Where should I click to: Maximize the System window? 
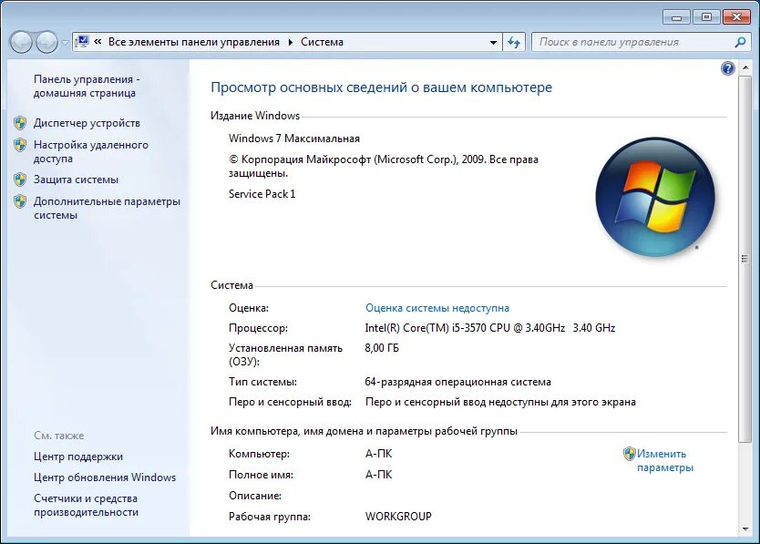pyautogui.click(x=706, y=17)
